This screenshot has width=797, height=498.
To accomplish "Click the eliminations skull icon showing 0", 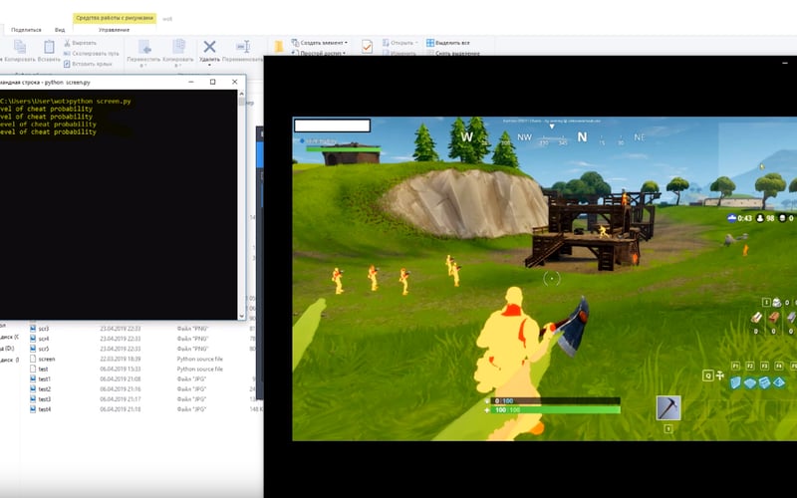I will pyautogui.click(x=783, y=218).
